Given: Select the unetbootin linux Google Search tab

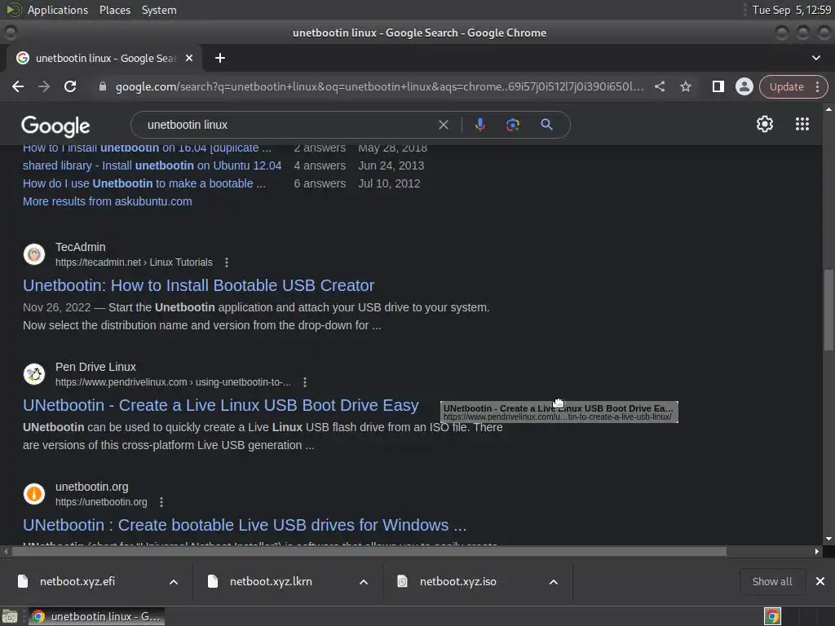Looking at the screenshot, I should (x=104, y=58).
